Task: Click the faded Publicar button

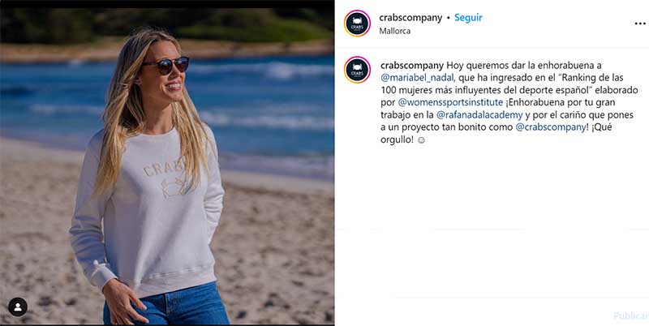Action: (x=630, y=315)
